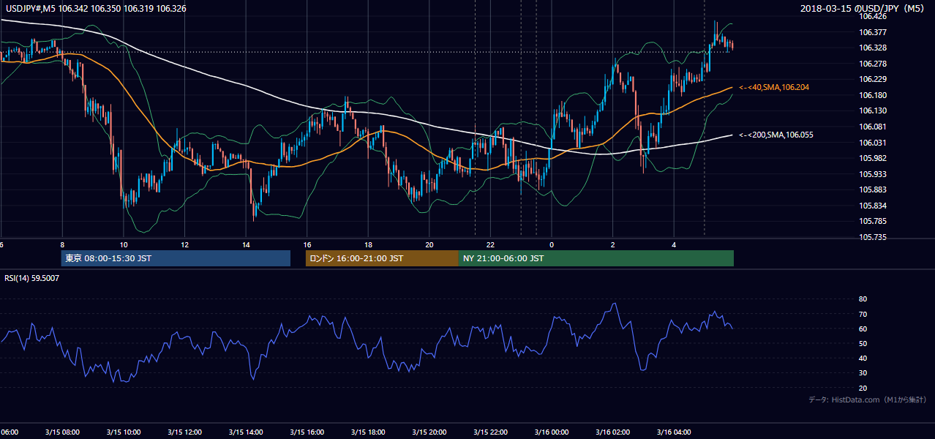Click hour label 12 under price chart
Viewport: 935px width, 439px height.
click(x=184, y=244)
